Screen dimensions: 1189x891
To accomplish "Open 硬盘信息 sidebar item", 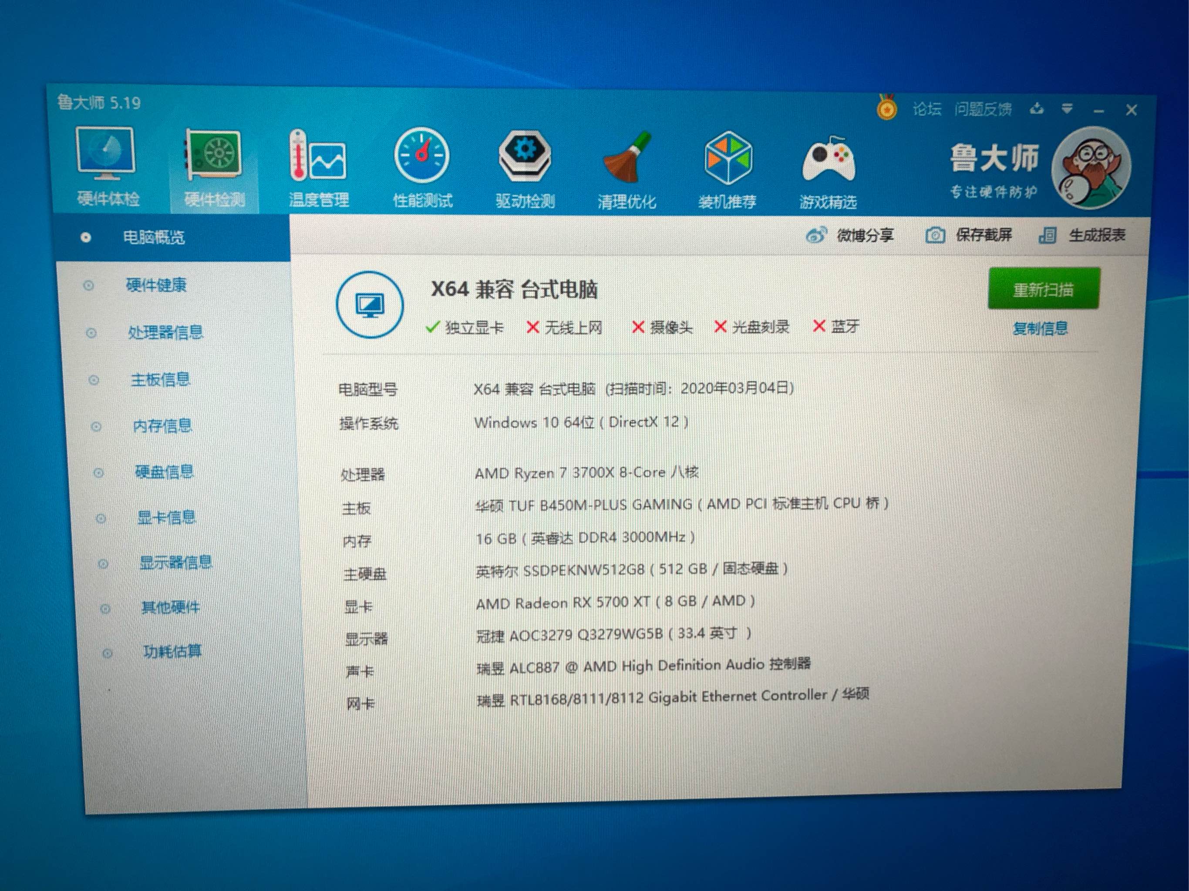I will pos(164,472).
